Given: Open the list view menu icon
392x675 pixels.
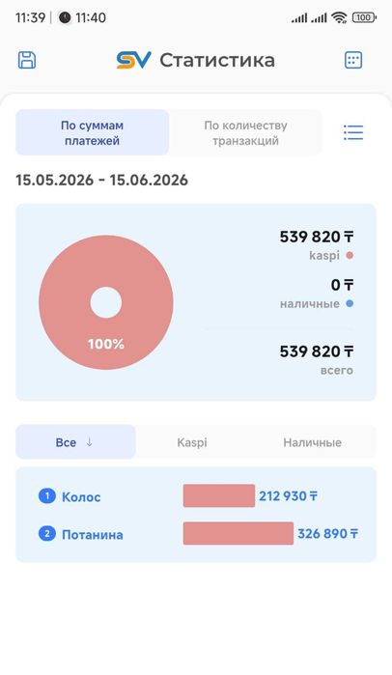Looking at the screenshot, I should click(x=353, y=132).
